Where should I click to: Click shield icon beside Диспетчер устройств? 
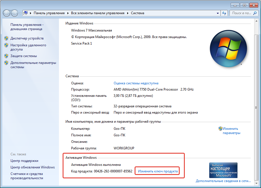coord(6,38)
